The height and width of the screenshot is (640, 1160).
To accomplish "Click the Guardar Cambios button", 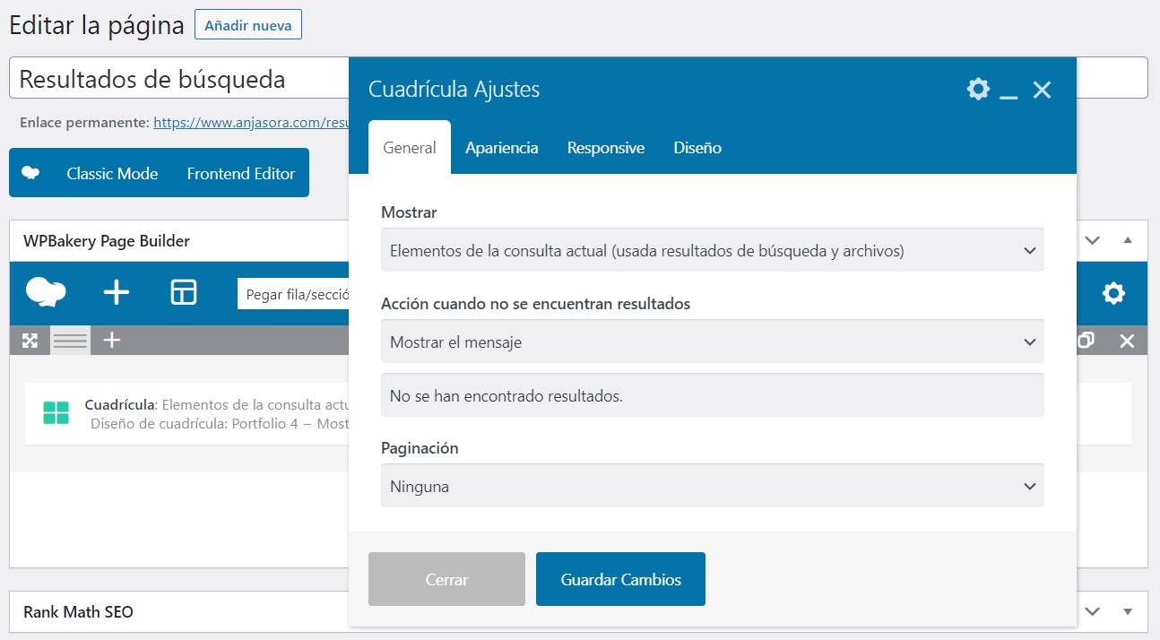I will point(620,579).
